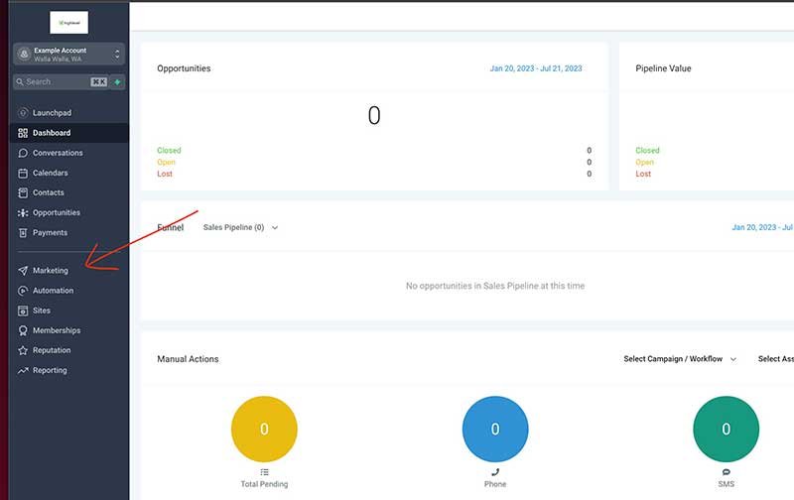Open the Sales Pipeline dropdown
794x500 pixels.
pyautogui.click(x=240, y=228)
